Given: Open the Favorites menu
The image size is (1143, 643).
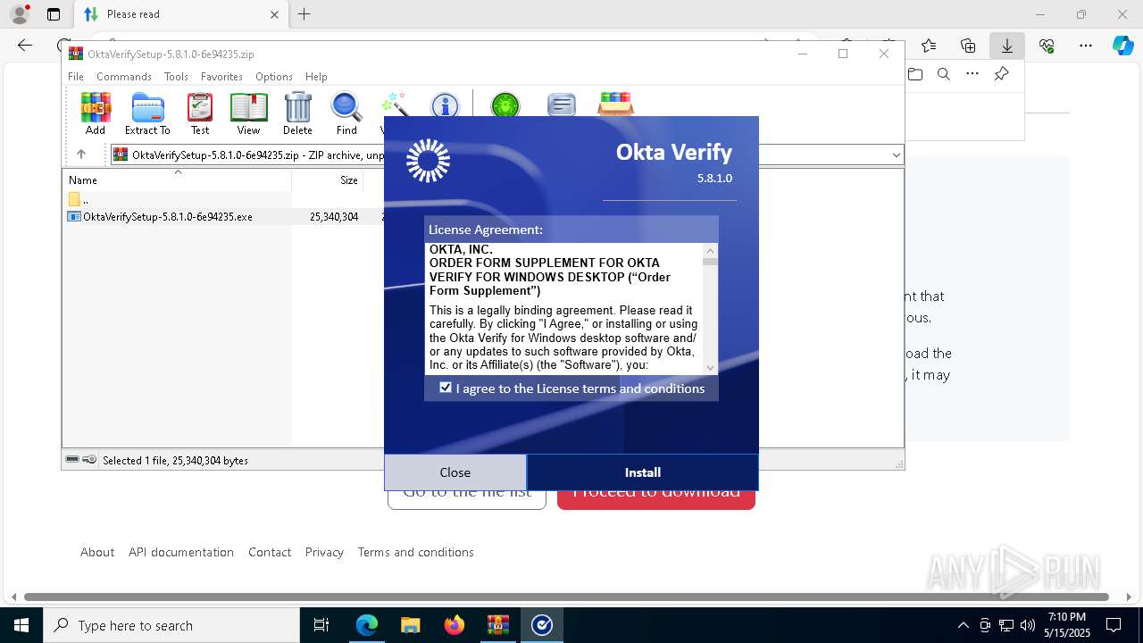Looking at the screenshot, I should pos(221,77).
